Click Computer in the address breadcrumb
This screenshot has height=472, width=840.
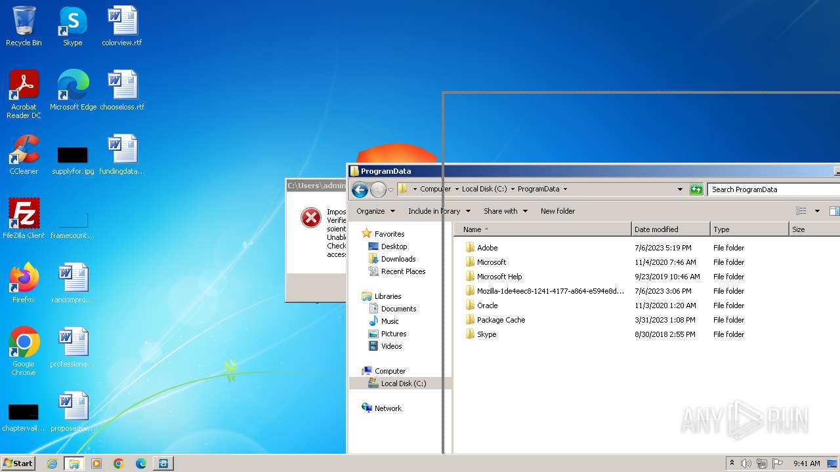[436, 189]
